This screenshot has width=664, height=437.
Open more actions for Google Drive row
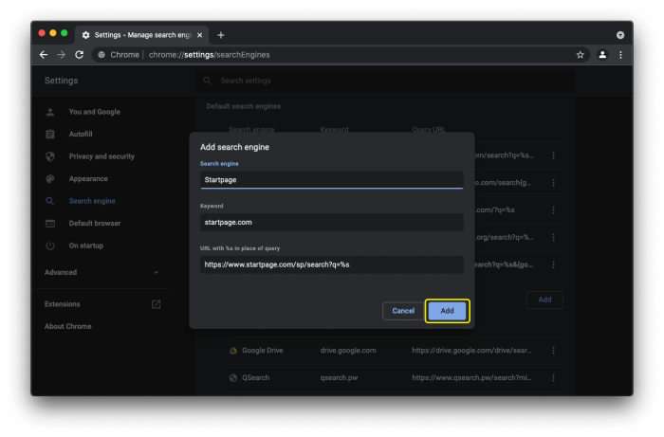pos(553,351)
